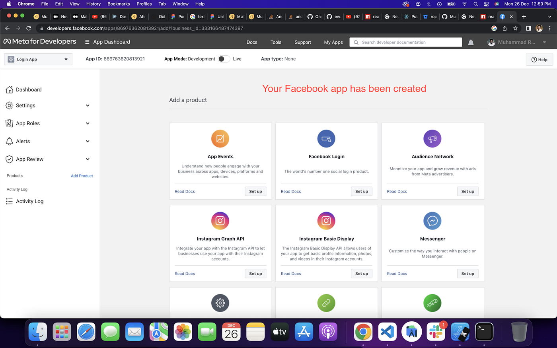
Task: Click the browser address bar URL
Action: point(145,28)
